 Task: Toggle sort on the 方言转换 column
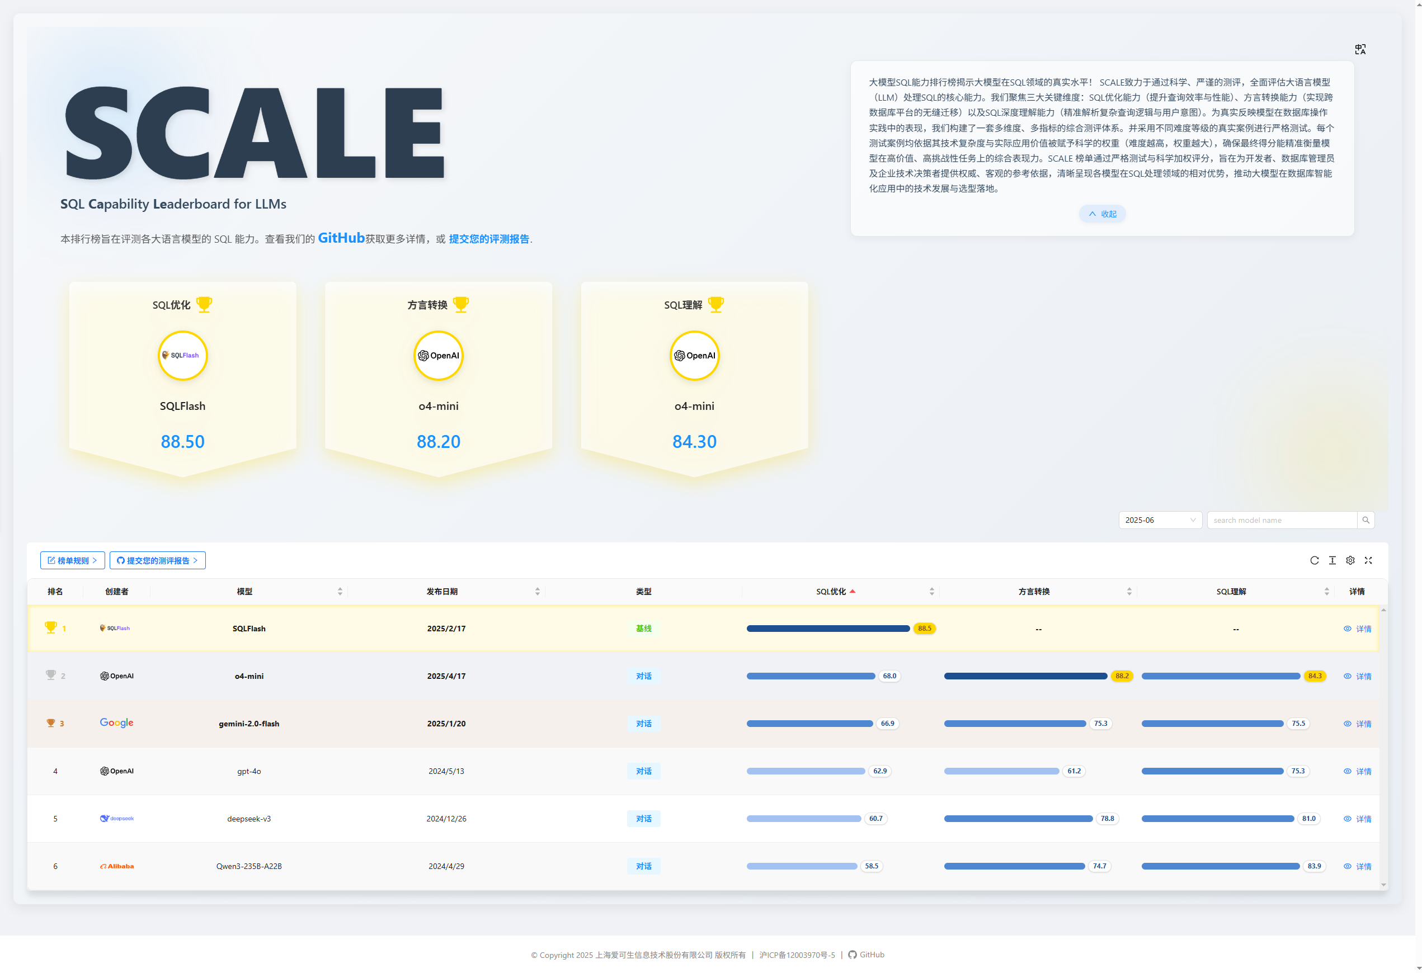[x=1129, y=591]
